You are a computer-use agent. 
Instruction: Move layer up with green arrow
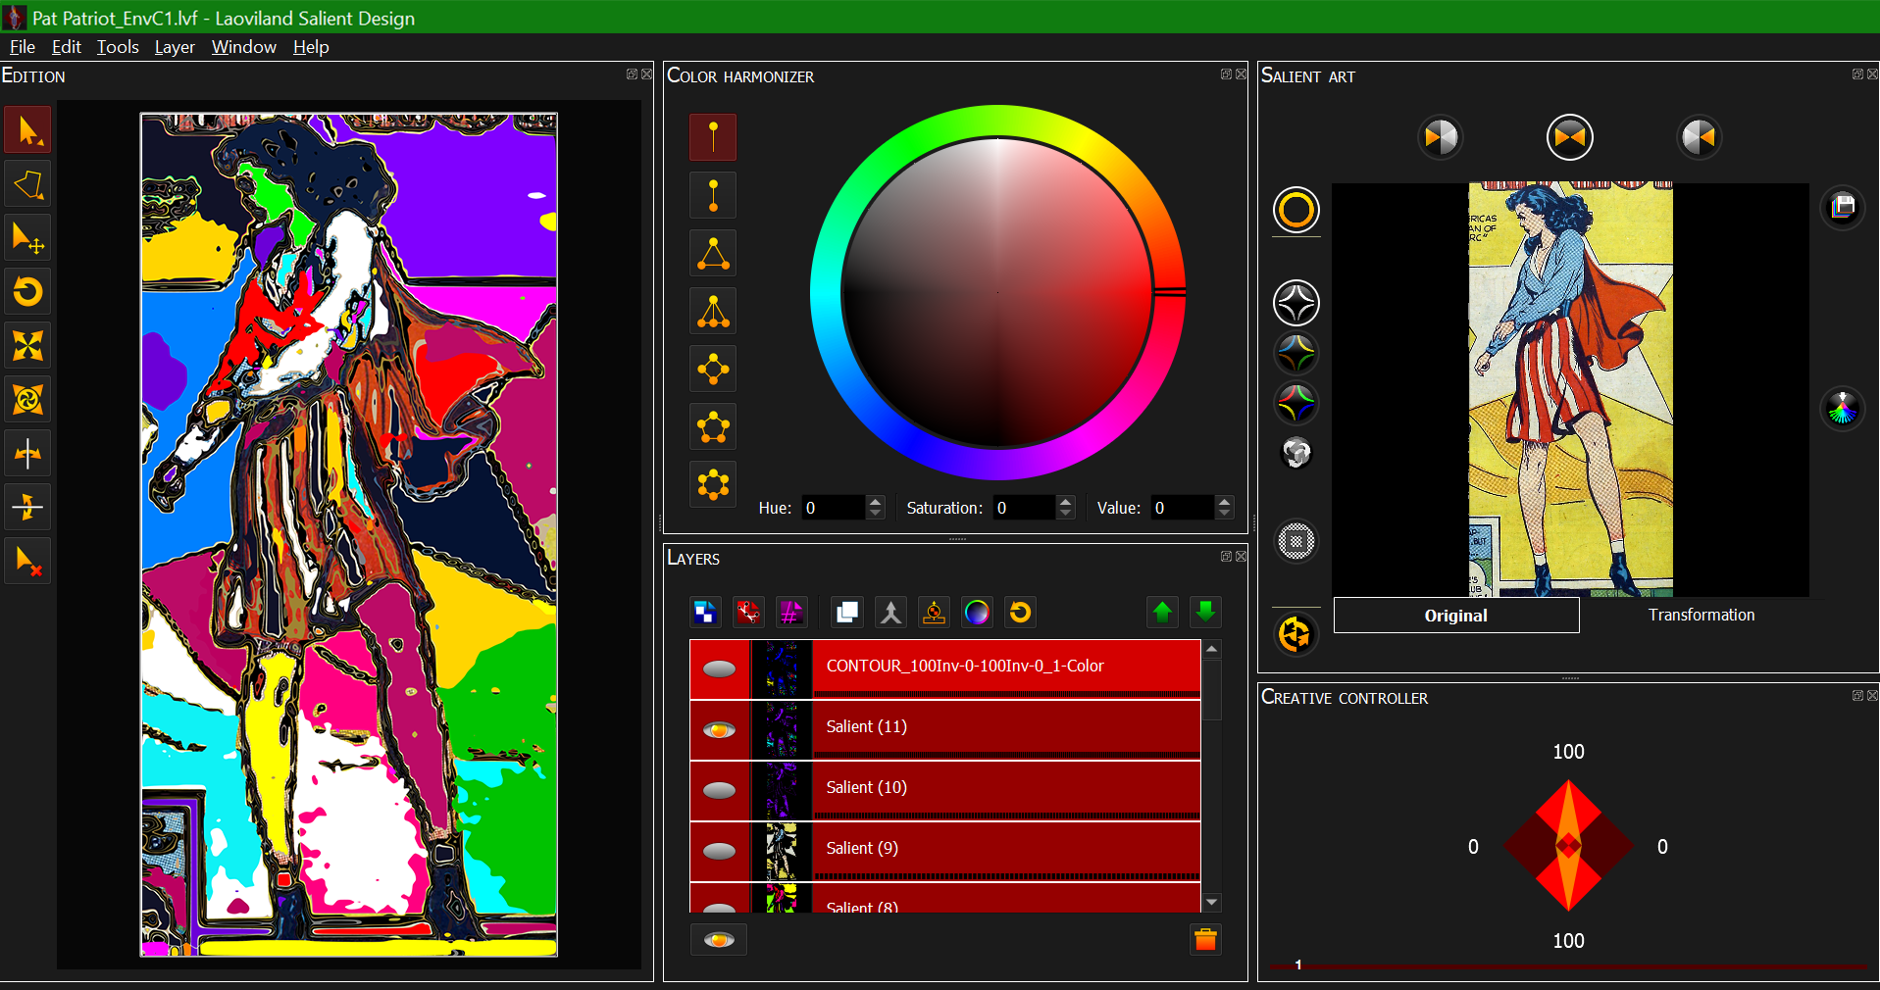(1162, 613)
